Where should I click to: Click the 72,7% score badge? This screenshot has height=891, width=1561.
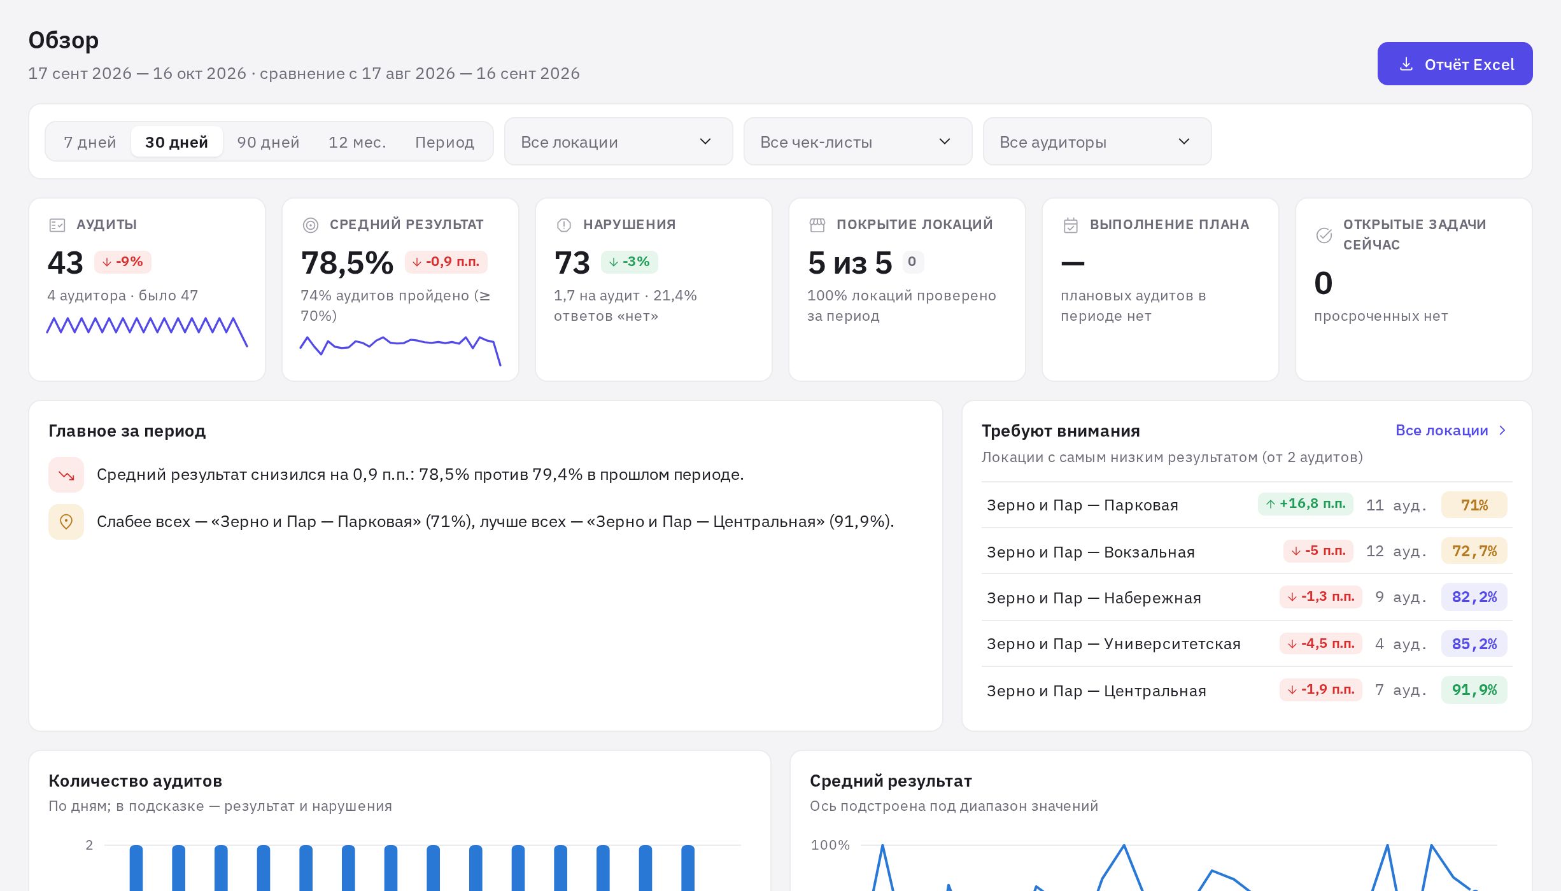(x=1474, y=551)
